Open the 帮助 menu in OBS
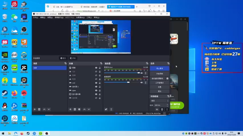The image size is (243, 136). 96,18
